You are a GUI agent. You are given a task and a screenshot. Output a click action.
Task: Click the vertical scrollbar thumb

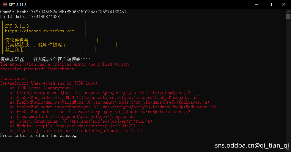(x=288, y=17)
